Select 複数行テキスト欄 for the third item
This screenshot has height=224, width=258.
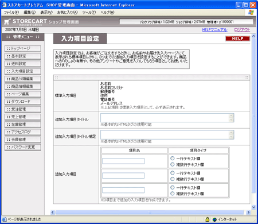pyautogui.click(x=173, y=194)
